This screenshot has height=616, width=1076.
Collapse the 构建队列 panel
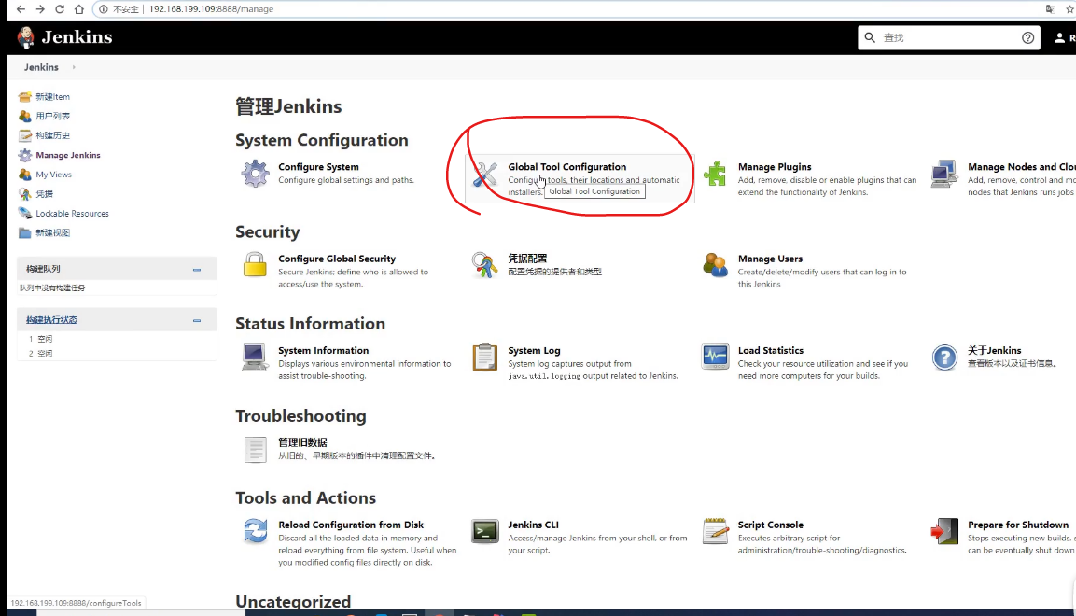[x=197, y=270]
